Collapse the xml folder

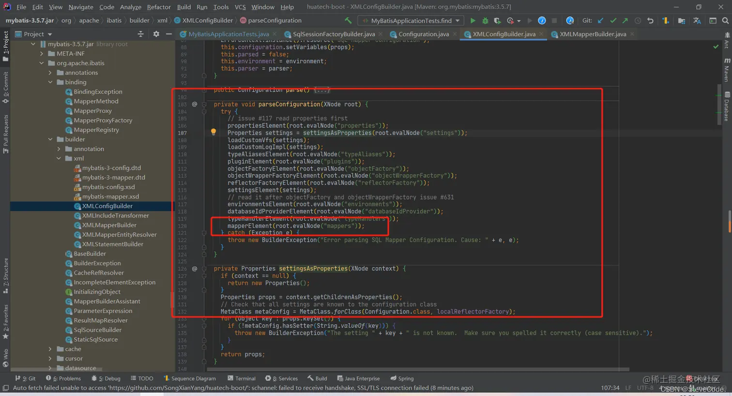(x=59, y=158)
